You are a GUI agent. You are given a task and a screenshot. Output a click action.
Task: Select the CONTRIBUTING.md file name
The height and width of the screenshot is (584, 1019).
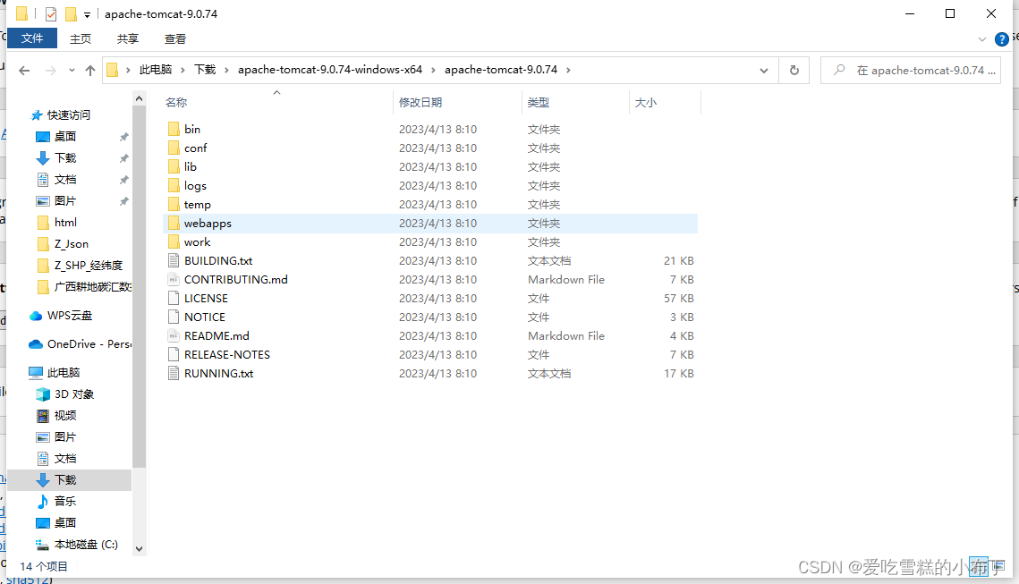coord(236,279)
